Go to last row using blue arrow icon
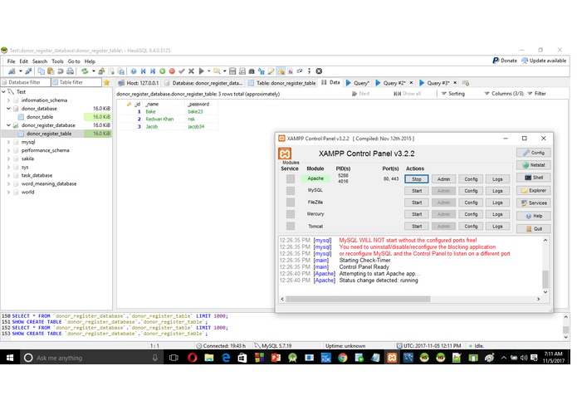577x410 pixels. point(153,71)
